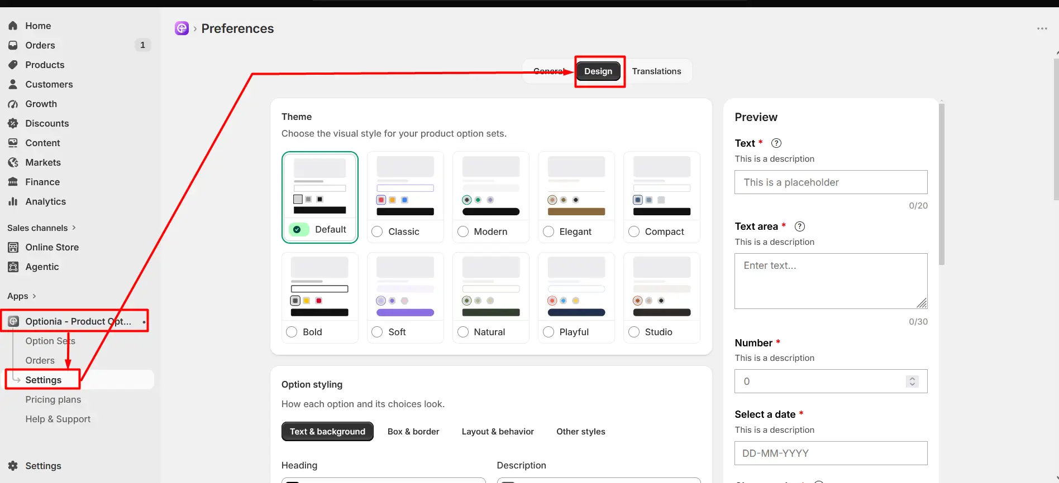Click the Markets globe icon
The width and height of the screenshot is (1059, 483).
pos(13,162)
